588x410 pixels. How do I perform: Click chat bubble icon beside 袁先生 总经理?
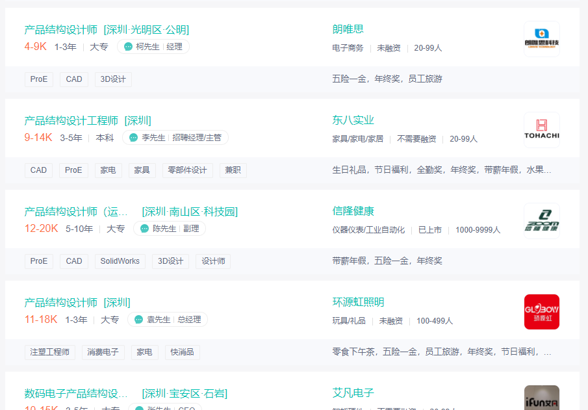pyautogui.click(x=138, y=320)
